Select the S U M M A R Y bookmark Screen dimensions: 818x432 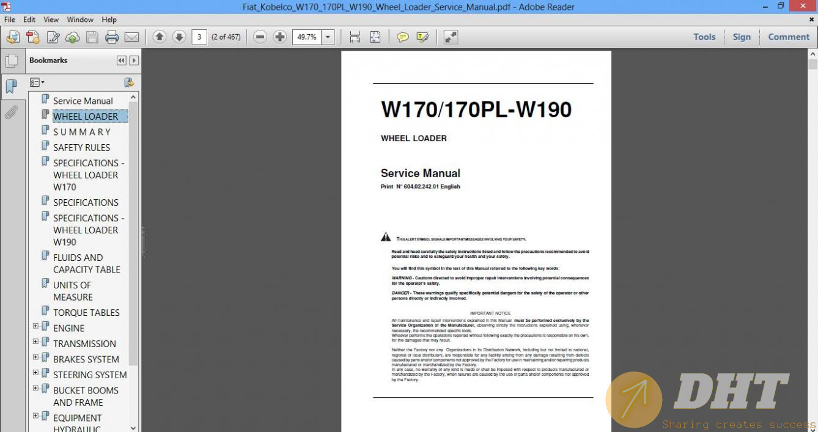point(82,132)
